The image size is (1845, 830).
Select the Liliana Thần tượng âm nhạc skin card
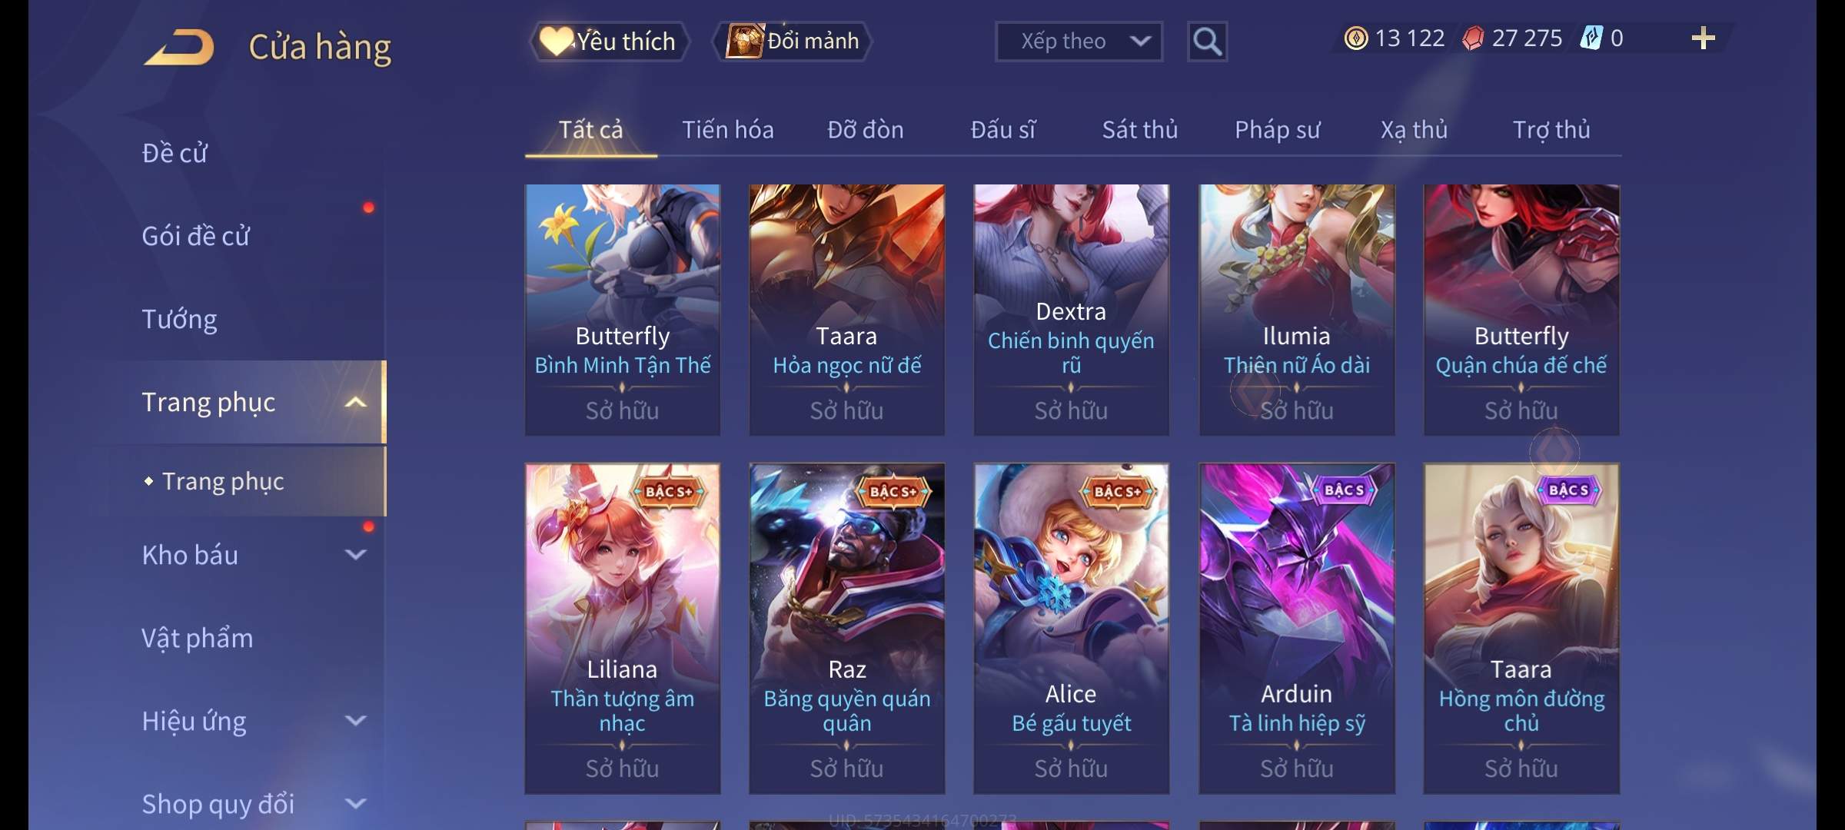(x=623, y=629)
